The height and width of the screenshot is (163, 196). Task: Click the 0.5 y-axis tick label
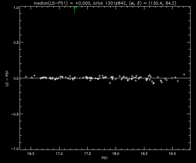point(16,42)
